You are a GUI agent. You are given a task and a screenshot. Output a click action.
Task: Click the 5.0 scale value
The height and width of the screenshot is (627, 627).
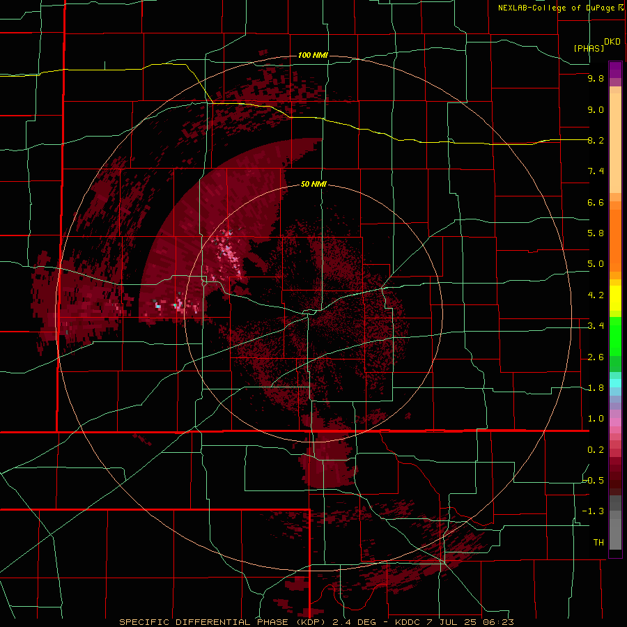click(596, 264)
